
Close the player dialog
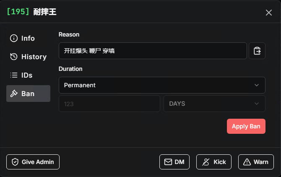tap(269, 13)
